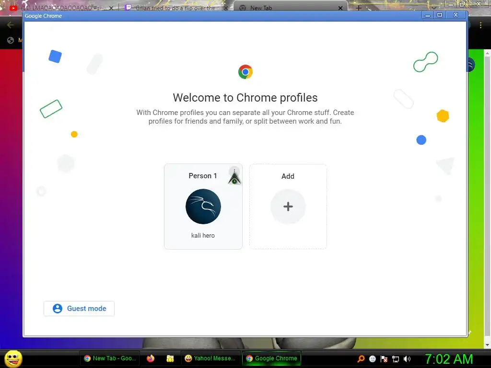Switch to the Twitch Gillian tab in background browser
The height and width of the screenshot is (368, 491).
[x=175, y=8]
